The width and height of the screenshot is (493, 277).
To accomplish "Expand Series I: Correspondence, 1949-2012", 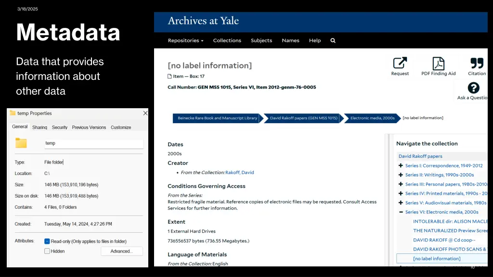I will 401,165.
